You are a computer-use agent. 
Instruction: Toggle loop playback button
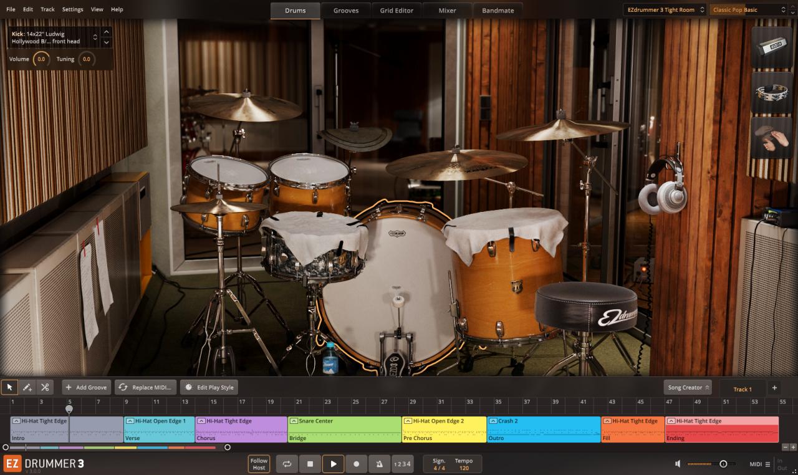[287, 464]
